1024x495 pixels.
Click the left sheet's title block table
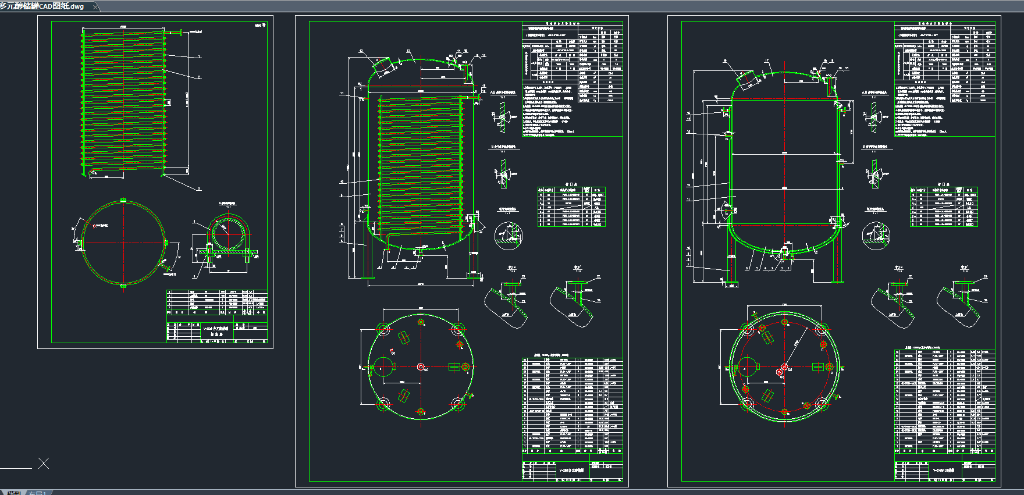[217, 316]
